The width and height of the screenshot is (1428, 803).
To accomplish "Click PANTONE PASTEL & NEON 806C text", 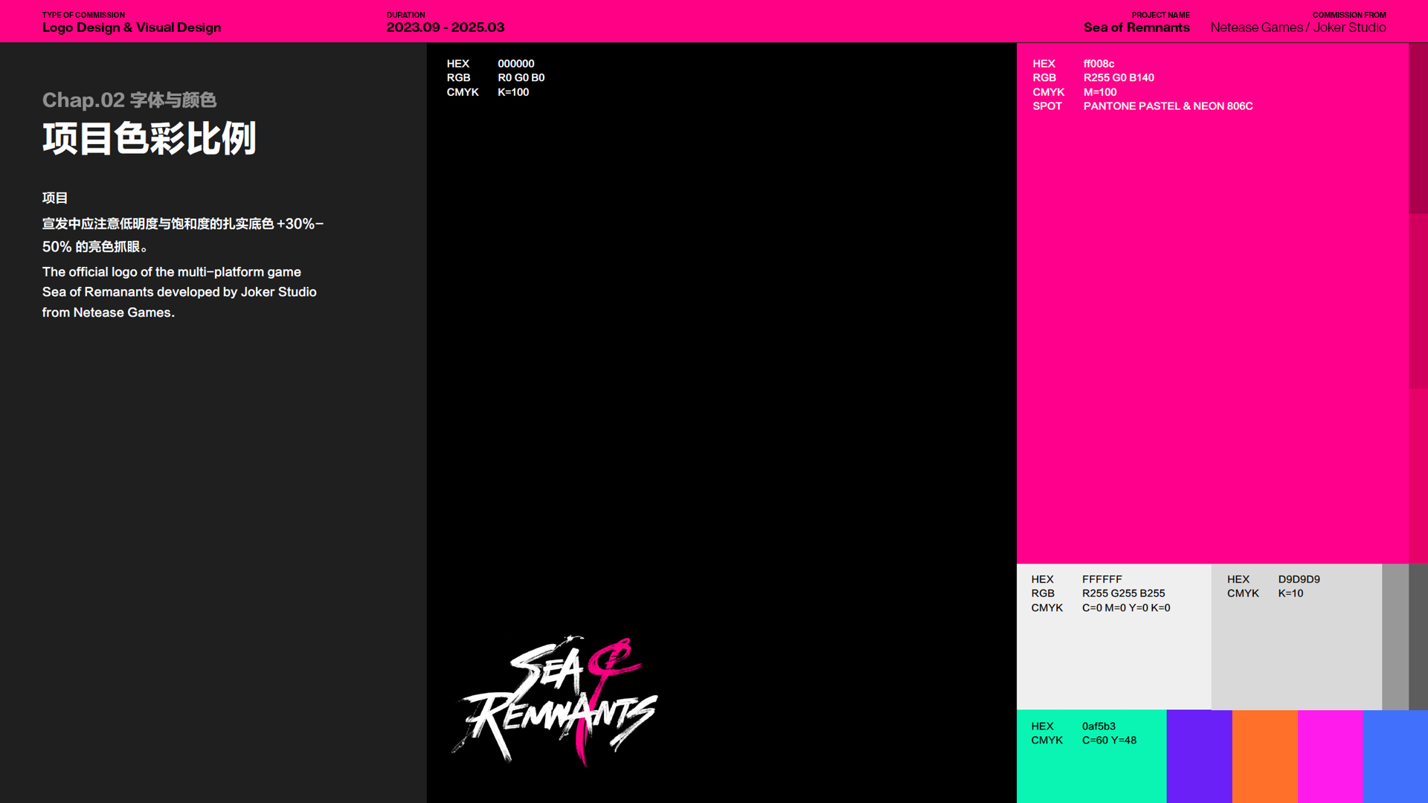I will click(x=1168, y=106).
